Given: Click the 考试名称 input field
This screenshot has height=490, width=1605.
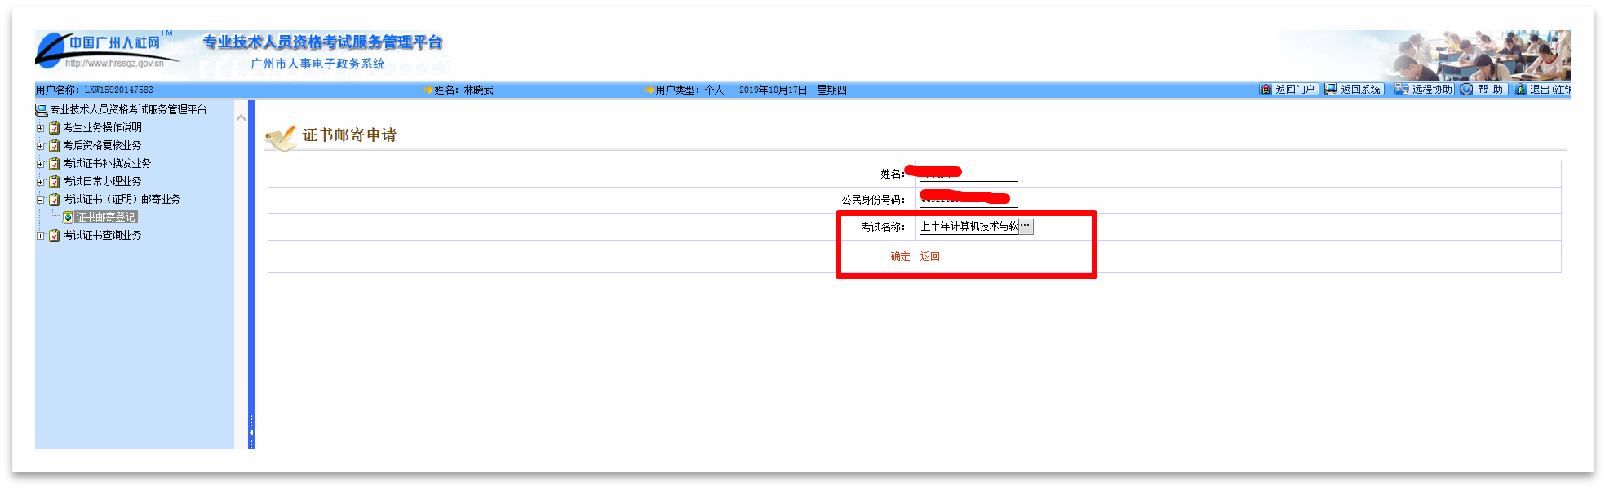Looking at the screenshot, I should pos(969,227).
